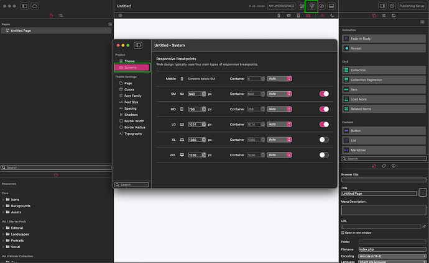
Task: Toggle the right inspector panel icon
Action: [382, 6]
